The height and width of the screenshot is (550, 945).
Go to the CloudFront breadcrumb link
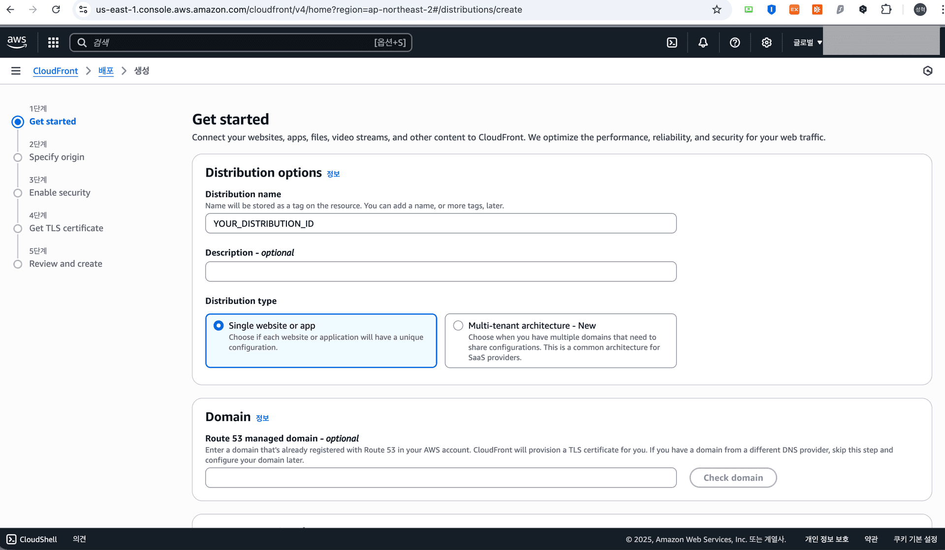coord(55,71)
